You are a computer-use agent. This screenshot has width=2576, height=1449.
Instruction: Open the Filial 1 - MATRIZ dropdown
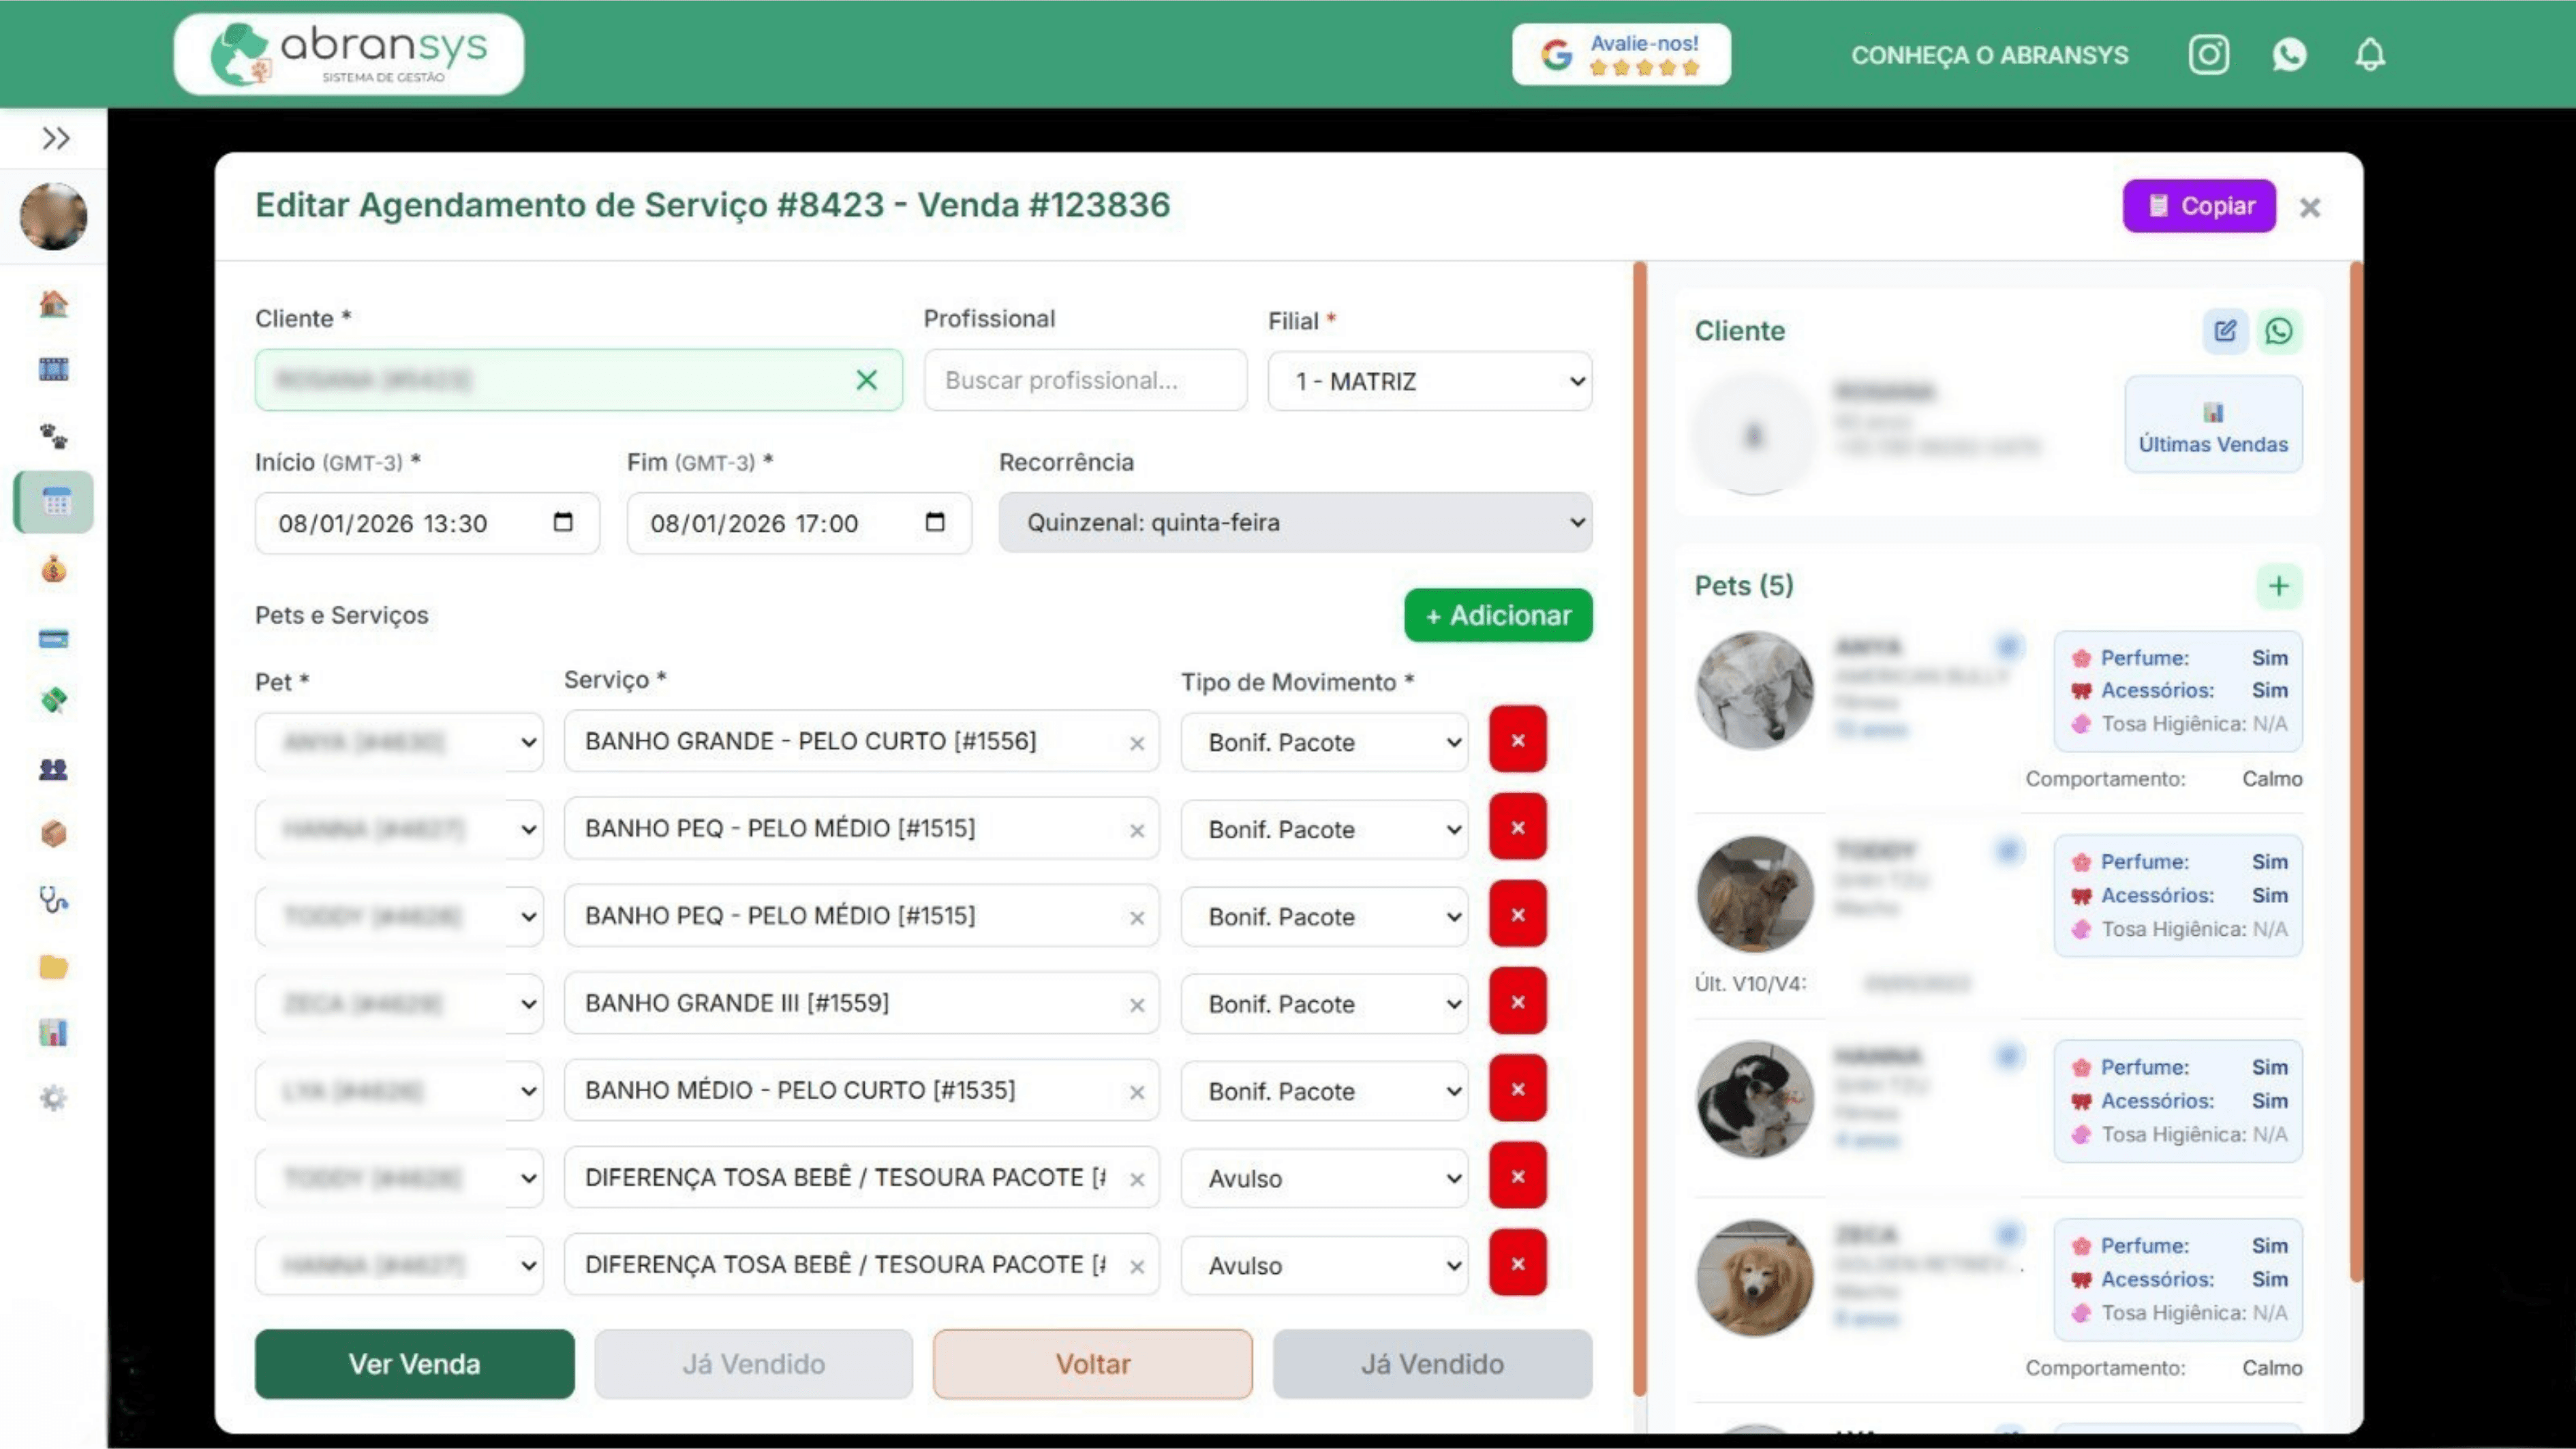1429,381
